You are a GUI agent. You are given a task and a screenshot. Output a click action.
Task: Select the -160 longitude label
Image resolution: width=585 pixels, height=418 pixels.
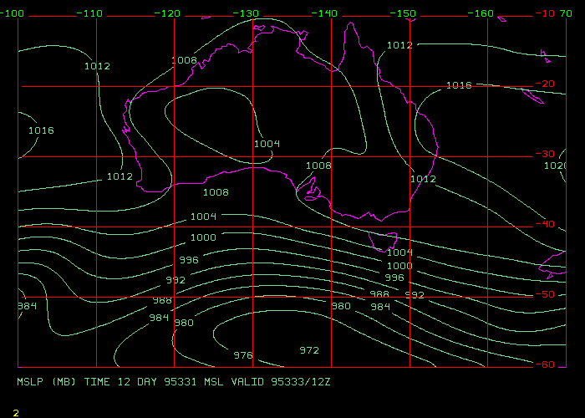coord(483,13)
